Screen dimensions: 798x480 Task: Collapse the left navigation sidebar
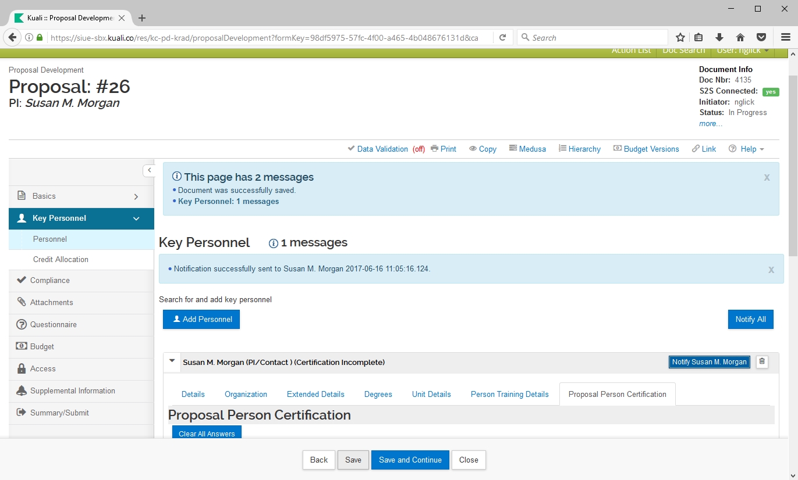point(149,170)
